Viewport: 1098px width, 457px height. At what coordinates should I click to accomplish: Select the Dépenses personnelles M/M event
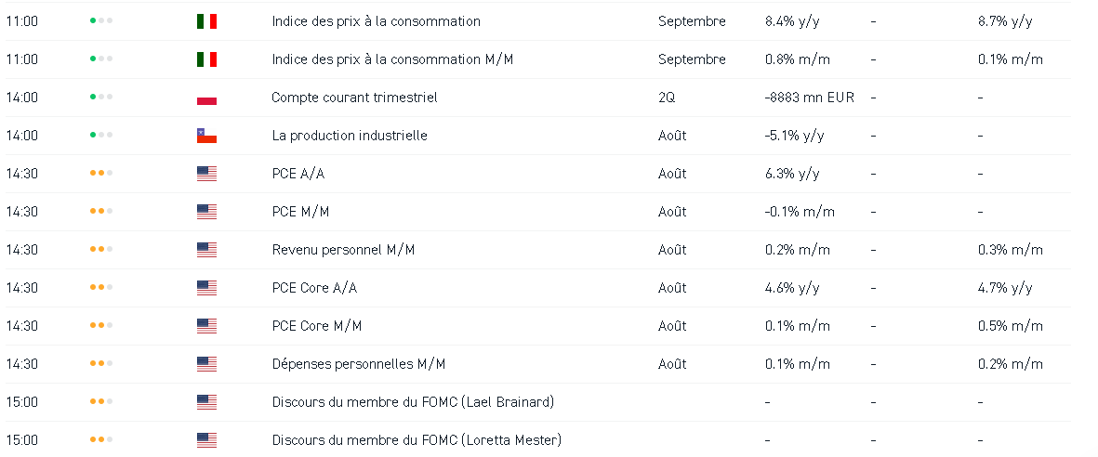359,364
